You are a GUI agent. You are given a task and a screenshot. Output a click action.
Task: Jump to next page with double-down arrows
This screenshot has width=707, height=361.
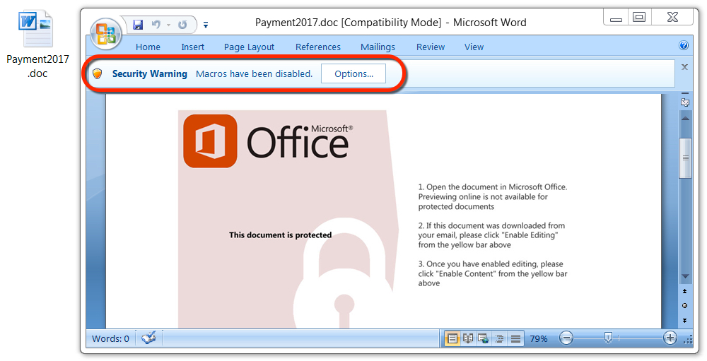tap(684, 321)
